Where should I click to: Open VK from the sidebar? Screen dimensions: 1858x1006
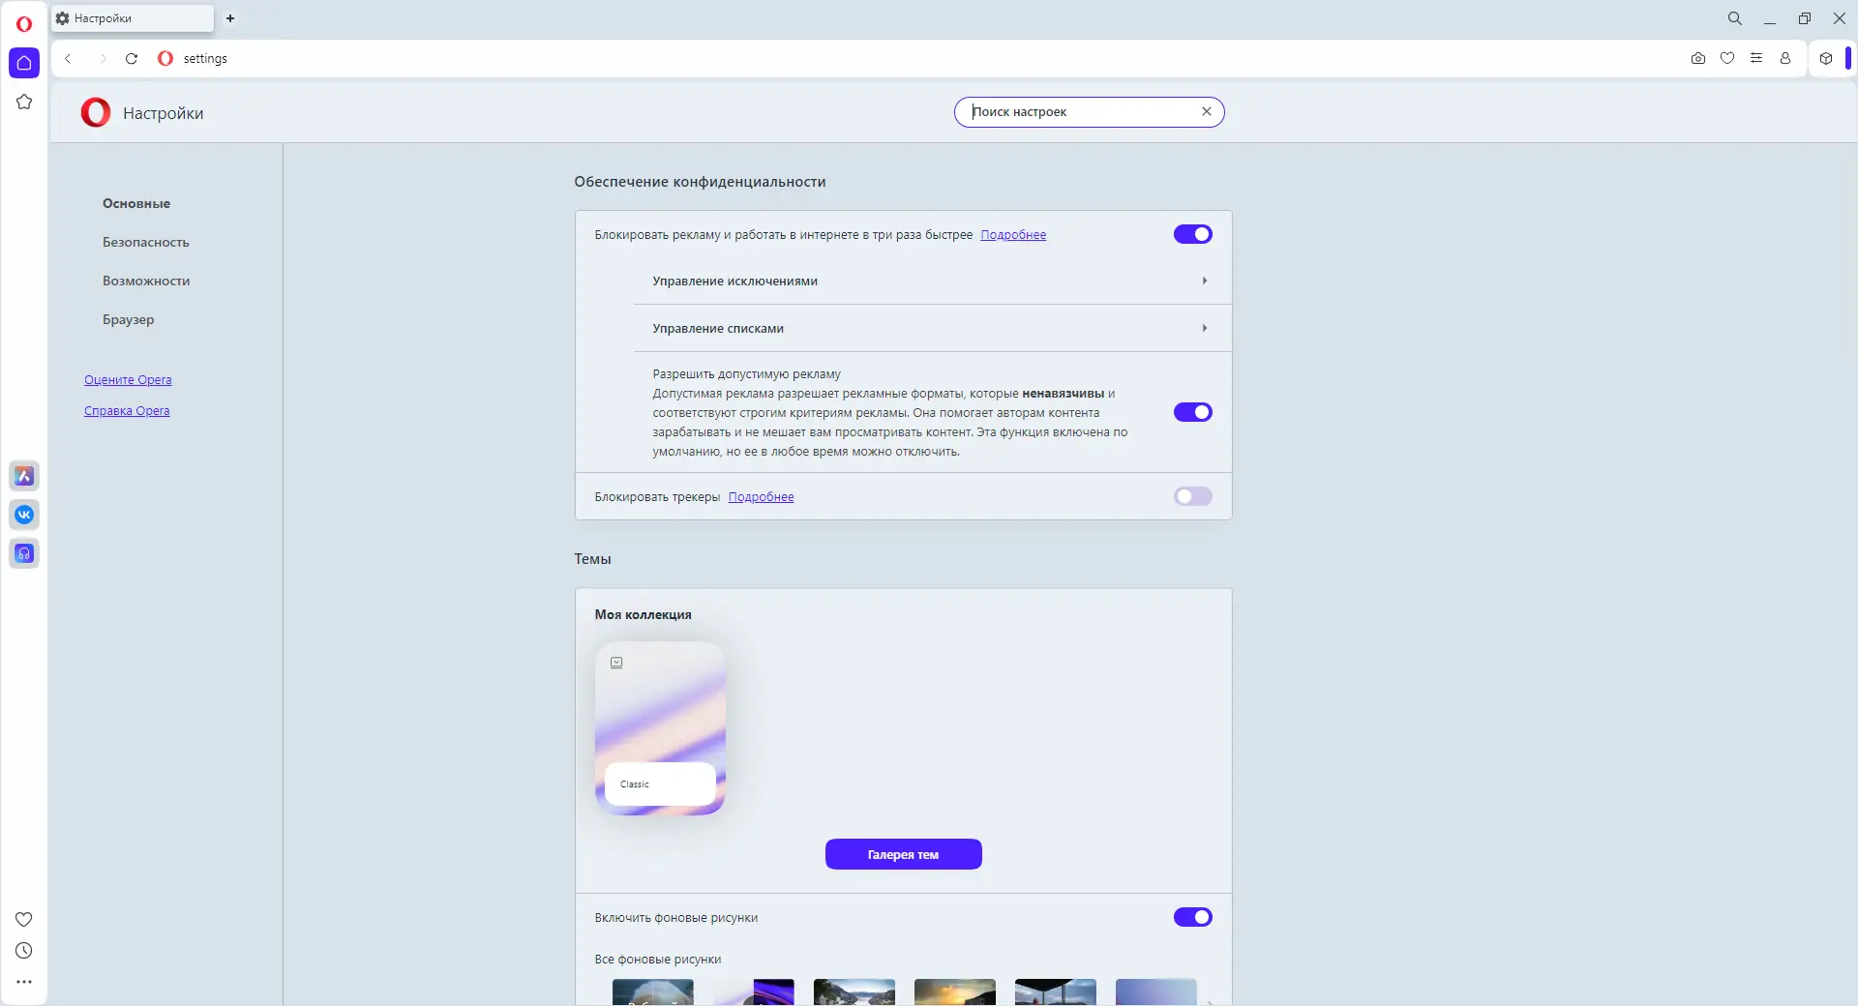click(x=24, y=515)
